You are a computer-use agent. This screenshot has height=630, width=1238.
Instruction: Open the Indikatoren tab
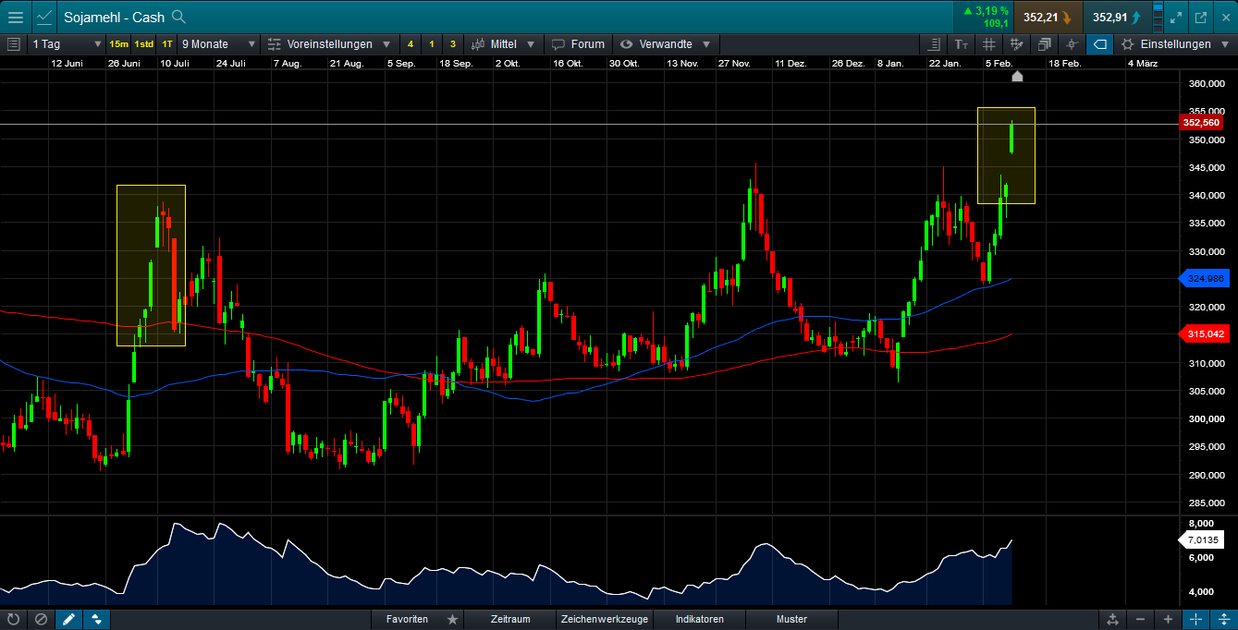tap(699, 619)
